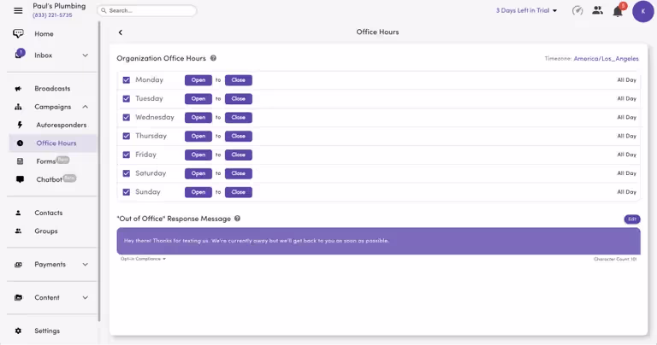
Task: Open the user avatar K
Action: [642, 11]
